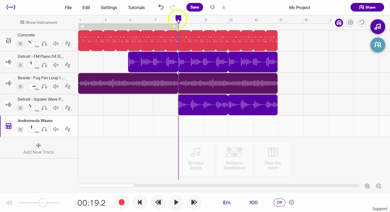Arm the Andromeda Waves track for recording
Screen dimensions: 390x212
(x=20, y=129)
